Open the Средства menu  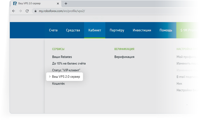tap(73, 30)
